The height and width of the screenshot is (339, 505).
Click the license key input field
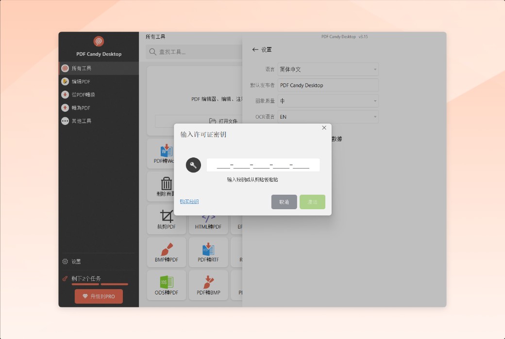click(263, 165)
